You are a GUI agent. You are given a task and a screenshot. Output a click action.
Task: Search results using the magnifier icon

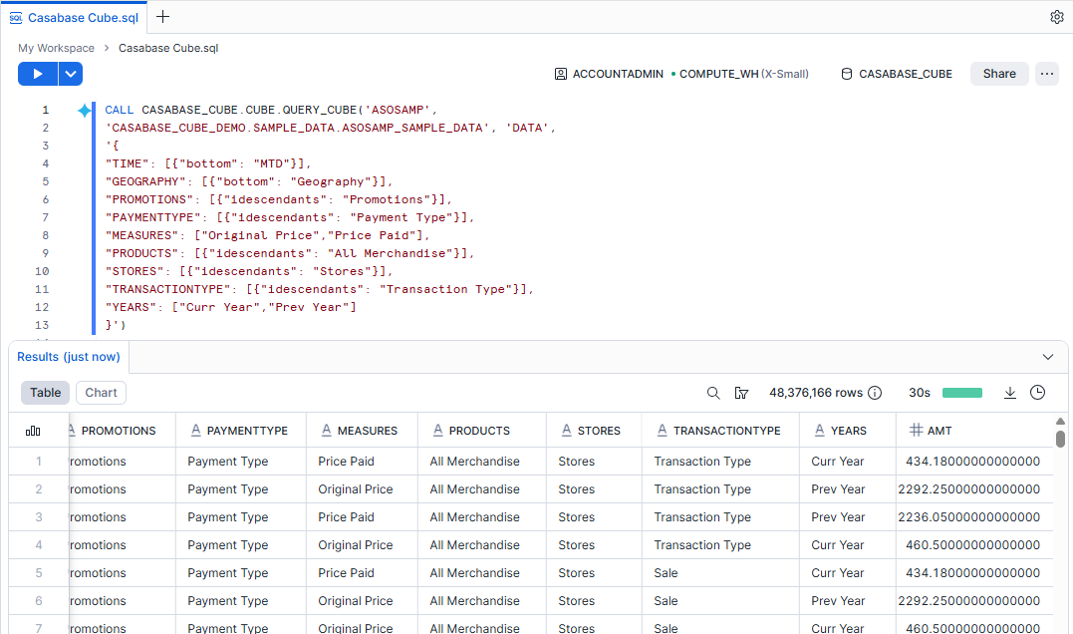coord(713,393)
